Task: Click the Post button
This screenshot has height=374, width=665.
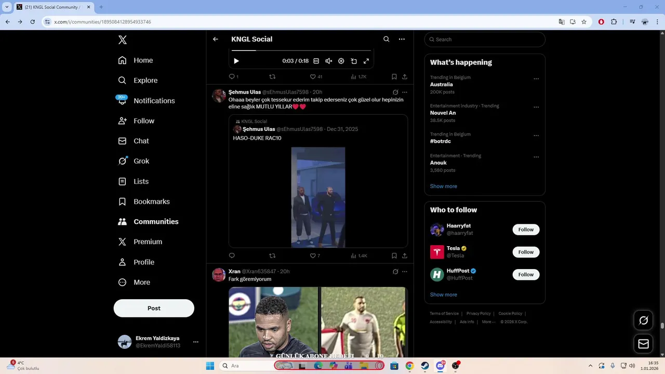Action: 154,308
